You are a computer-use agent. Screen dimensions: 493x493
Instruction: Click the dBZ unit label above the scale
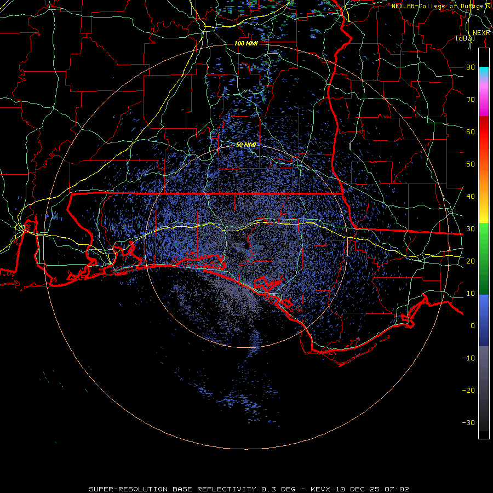coord(465,38)
